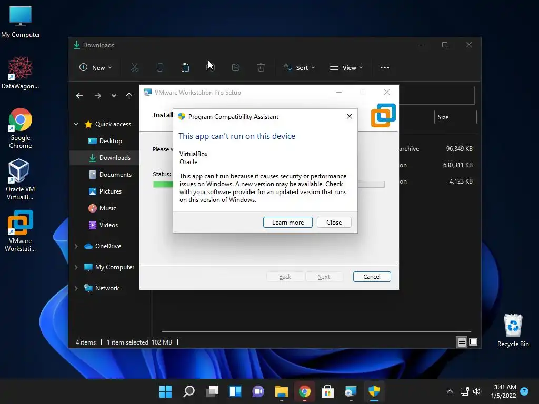Open Widgets from the taskbar

[235, 391]
